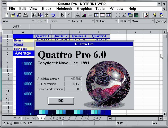Click the vertical scrollbar up arrow
This screenshot has height=128, width=168.
[165, 32]
